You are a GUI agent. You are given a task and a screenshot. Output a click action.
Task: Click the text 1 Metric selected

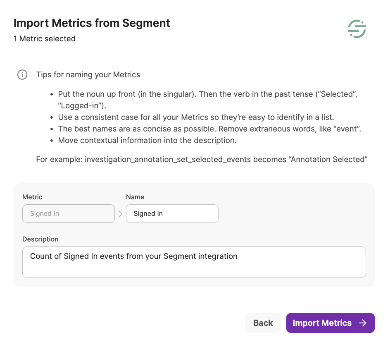coord(45,39)
